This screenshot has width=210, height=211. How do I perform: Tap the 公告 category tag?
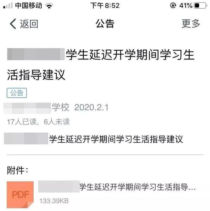pos(17,93)
